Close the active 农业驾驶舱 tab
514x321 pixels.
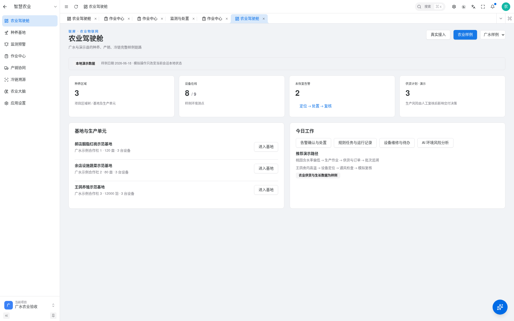coord(264,19)
